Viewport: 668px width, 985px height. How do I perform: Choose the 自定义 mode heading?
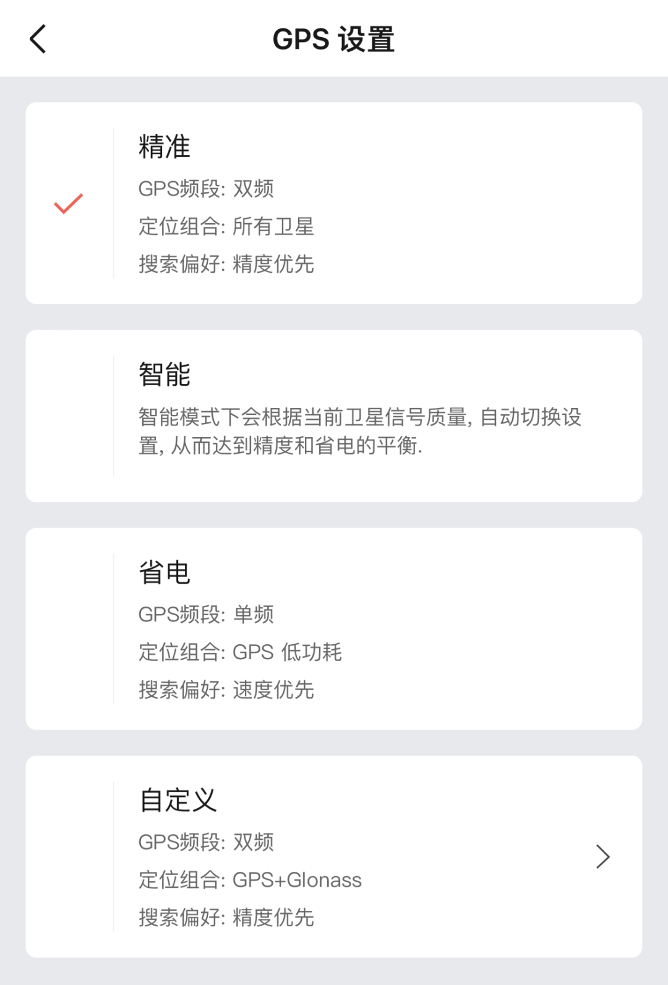(x=178, y=800)
